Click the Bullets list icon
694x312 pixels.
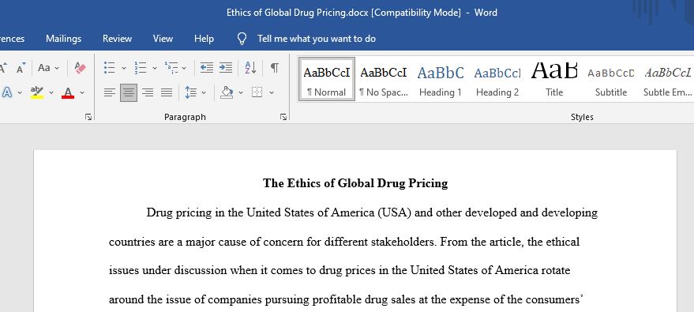click(109, 68)
